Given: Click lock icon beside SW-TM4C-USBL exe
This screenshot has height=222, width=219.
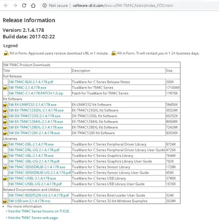Looking at the screenshot, I should point(5,178).
